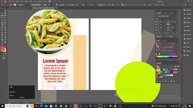Viewport: 193px width, 108px height.
Task: Select the Hand tool
Action: [5, 42]
